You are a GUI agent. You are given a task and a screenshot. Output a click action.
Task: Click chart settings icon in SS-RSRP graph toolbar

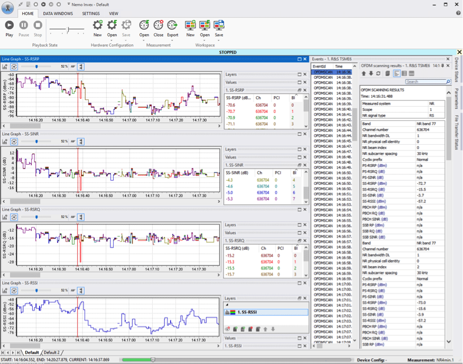[x=5, y=67]
